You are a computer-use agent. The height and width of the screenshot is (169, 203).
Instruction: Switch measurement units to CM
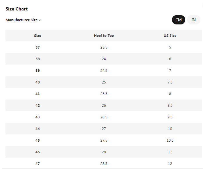click(x=178, y=20)
